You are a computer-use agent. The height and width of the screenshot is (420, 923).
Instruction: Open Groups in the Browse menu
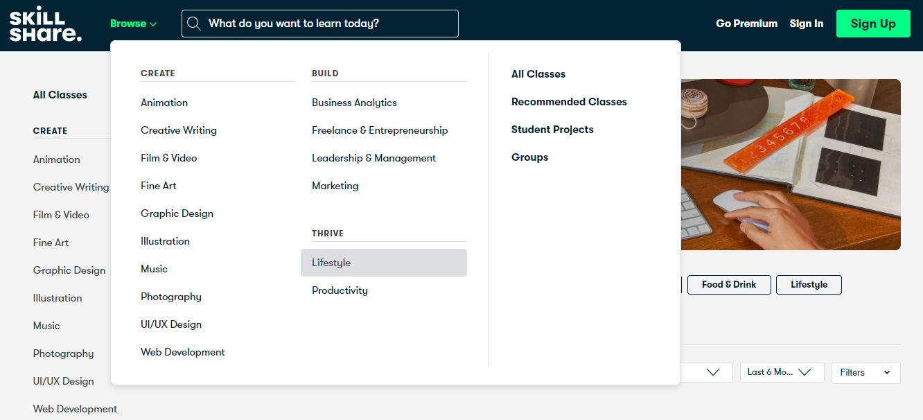click(x=529, y=157)
